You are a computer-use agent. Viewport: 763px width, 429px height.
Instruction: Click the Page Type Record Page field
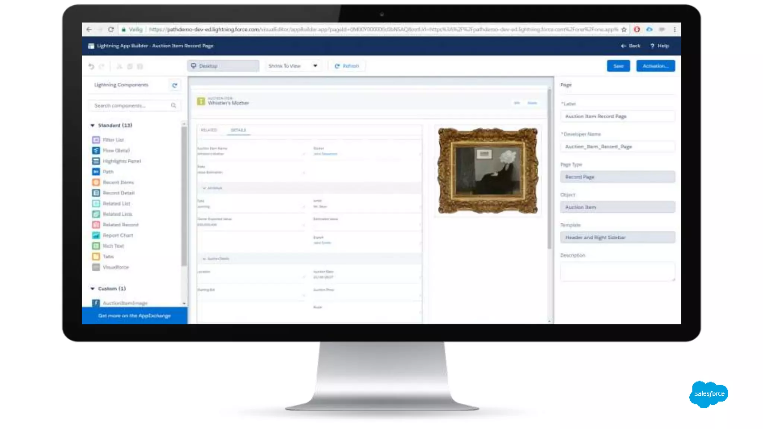click(x=617, y=177)
